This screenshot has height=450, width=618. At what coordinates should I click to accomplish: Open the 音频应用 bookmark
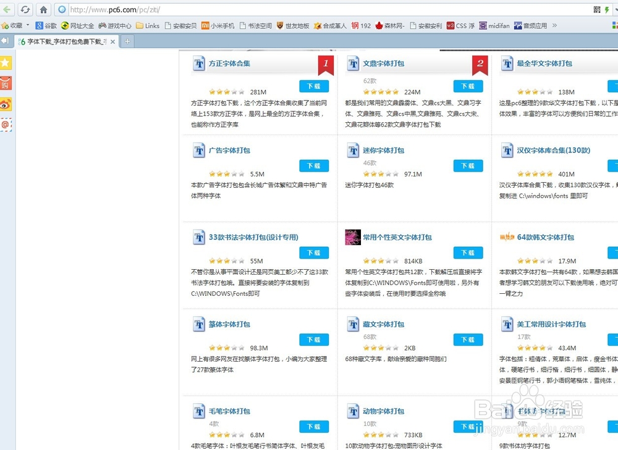[530, 25]
